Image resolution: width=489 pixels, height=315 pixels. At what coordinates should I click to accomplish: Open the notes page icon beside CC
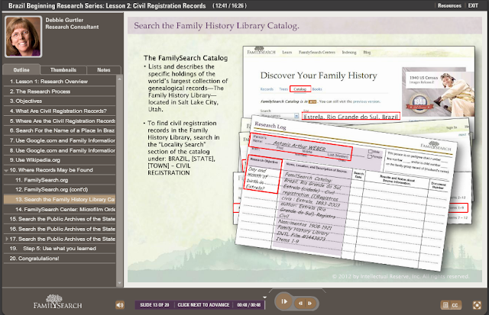click(x=445, y=305)
